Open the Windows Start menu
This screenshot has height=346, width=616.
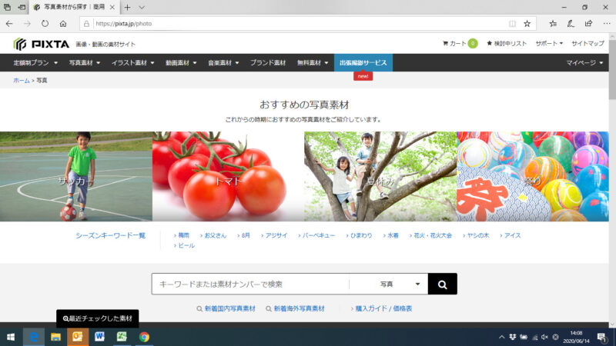tap(11, 337)
